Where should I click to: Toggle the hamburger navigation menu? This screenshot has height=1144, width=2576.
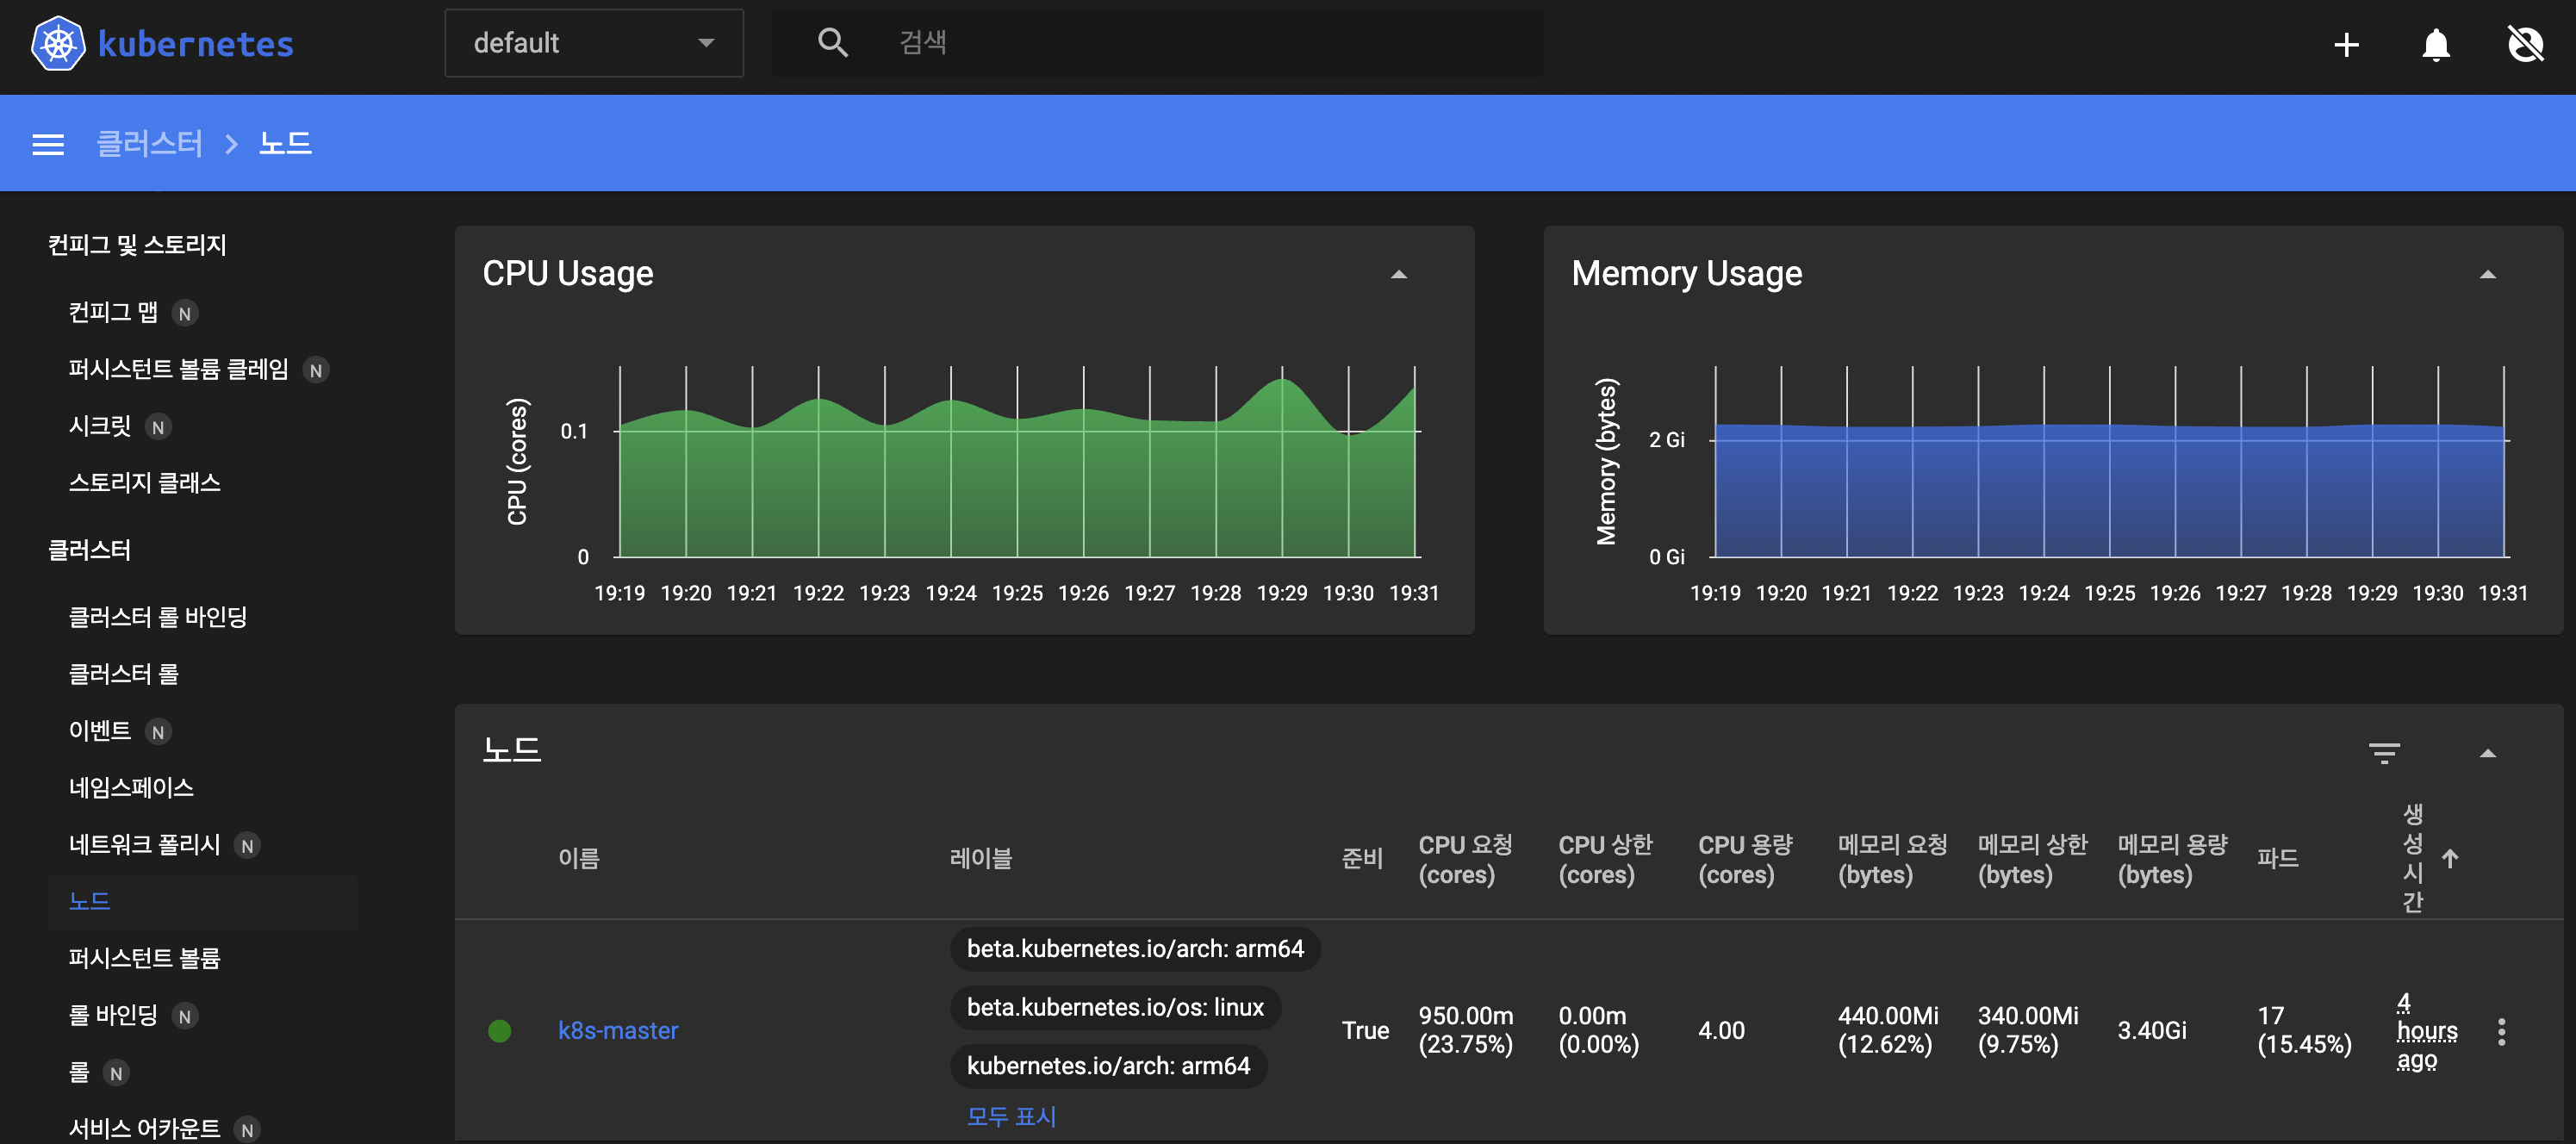47,143
